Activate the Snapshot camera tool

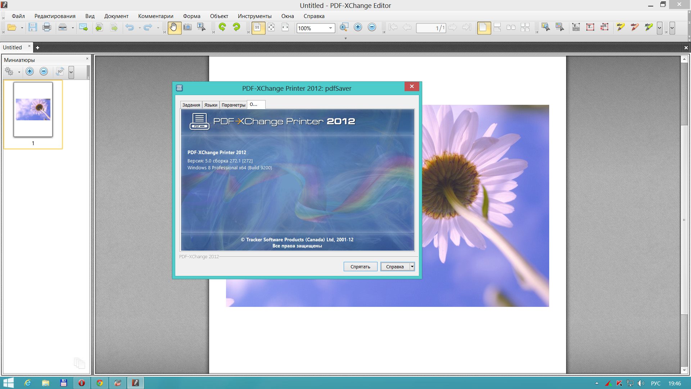click(188, 27)
